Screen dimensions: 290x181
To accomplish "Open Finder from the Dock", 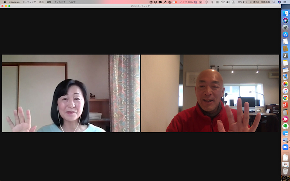I will pos(285,14).
